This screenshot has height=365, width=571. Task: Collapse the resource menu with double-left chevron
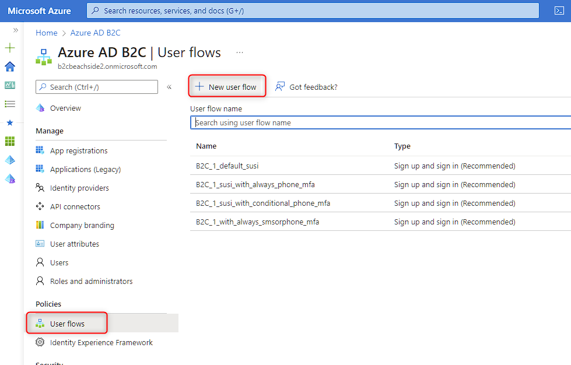point(169,87)
